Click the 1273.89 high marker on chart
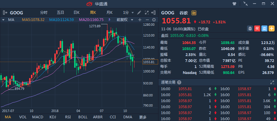This screenshot has width=277, height=121. pyautogui.click(x=95, y=26)
